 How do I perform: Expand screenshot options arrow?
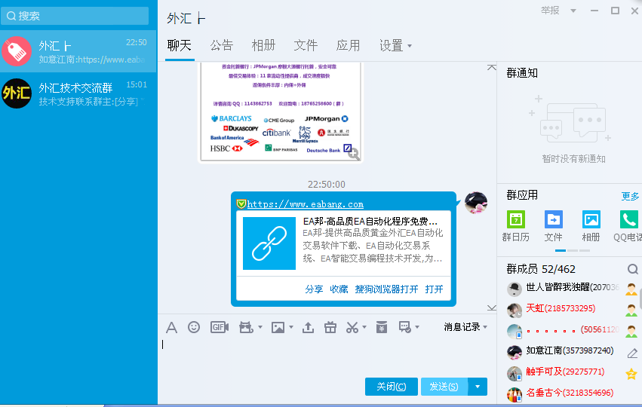coord(364,327)
